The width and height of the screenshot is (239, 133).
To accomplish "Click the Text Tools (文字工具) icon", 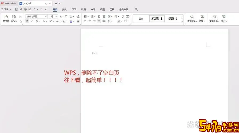I will pos(214,16).
